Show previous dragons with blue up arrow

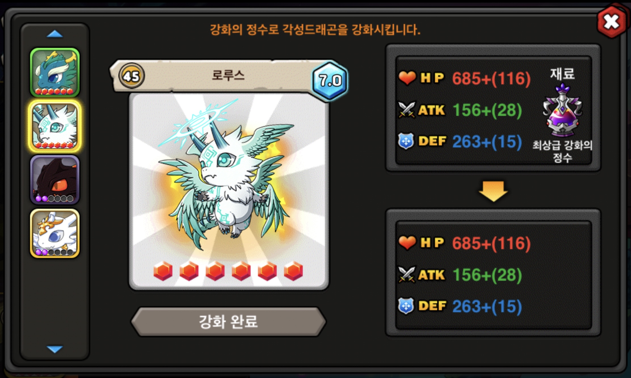point(54,34)
